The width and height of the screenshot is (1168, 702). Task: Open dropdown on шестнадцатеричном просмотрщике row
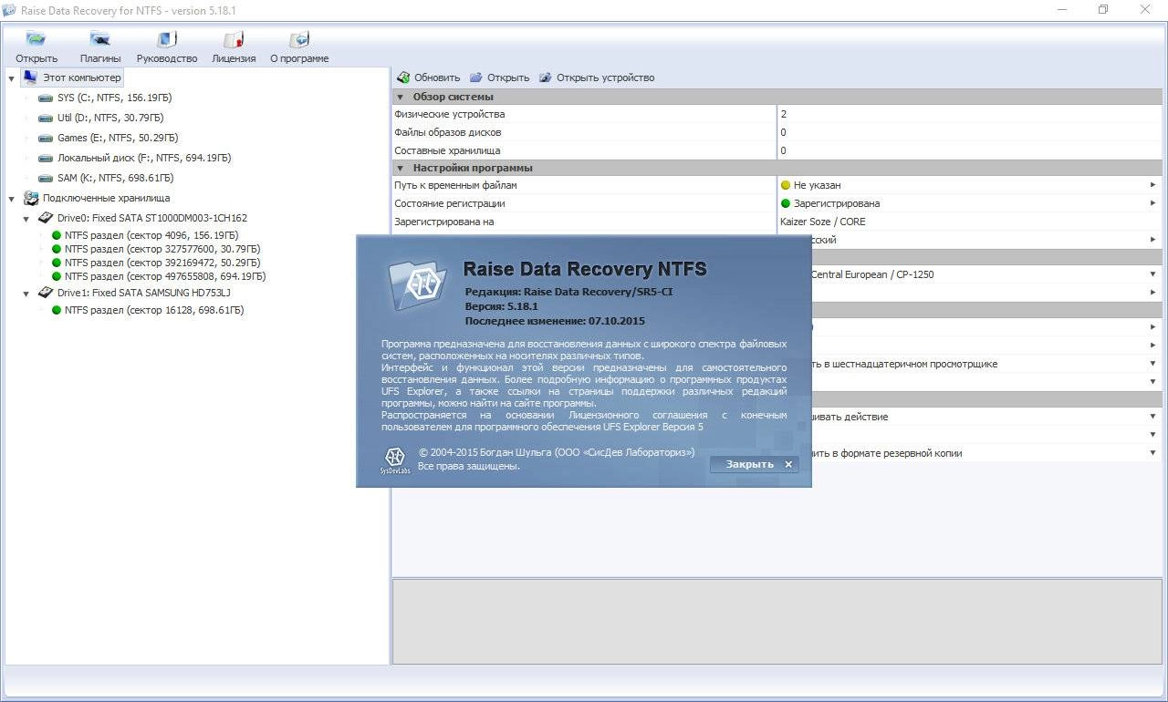click(x=1153, y=364)
